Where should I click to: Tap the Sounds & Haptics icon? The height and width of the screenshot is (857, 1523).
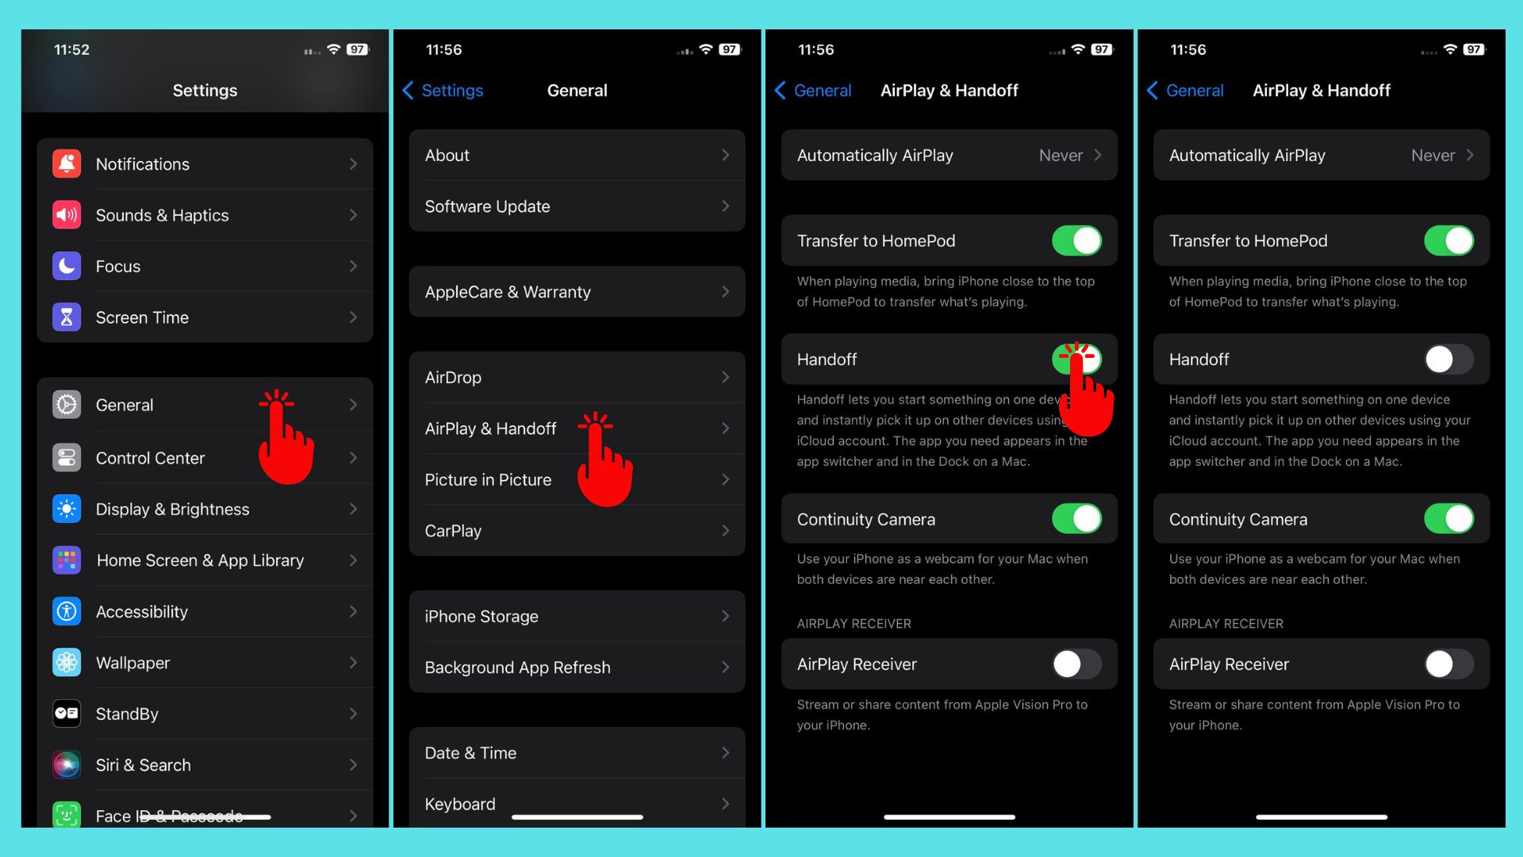click(x=66, y=214)
